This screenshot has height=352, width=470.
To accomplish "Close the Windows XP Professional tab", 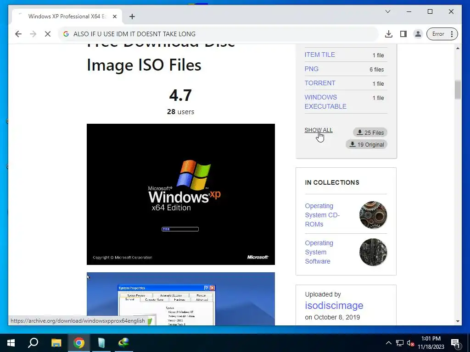I will [x=114, y=16].
